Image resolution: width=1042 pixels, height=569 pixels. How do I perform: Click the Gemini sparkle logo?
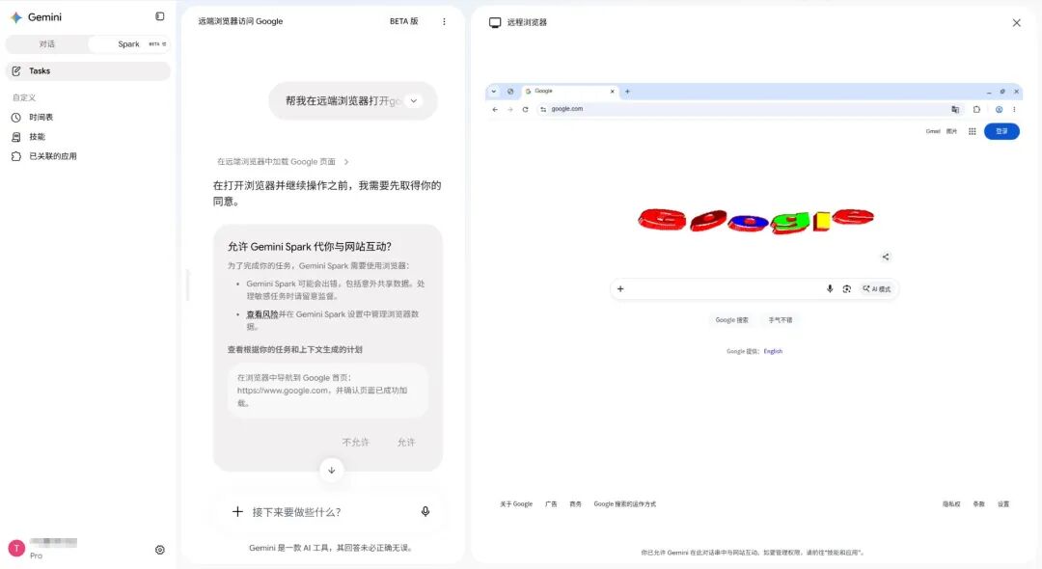pos(16,17)
